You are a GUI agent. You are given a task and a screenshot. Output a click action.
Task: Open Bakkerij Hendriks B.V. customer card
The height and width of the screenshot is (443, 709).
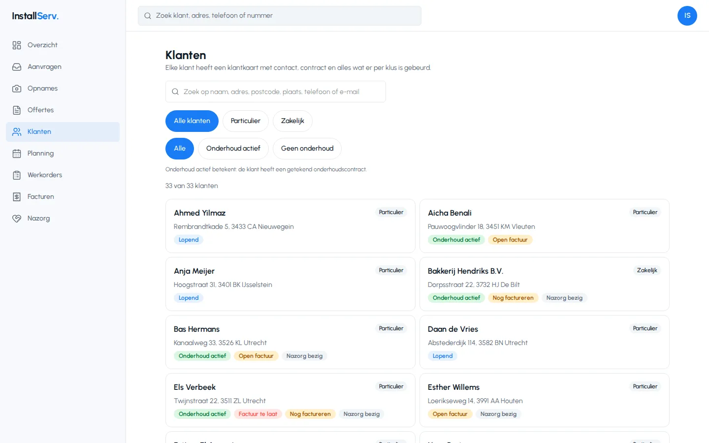click(545, 284)
